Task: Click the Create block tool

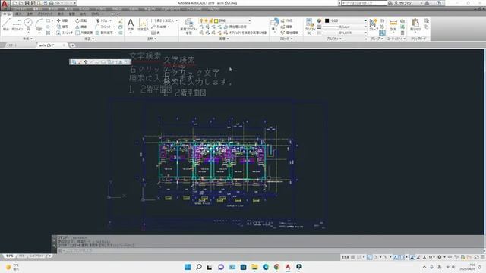Action: [287, 20]
